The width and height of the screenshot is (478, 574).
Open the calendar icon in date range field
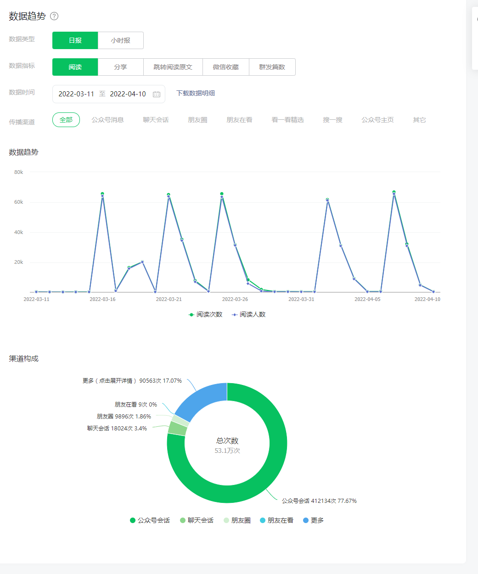[x=157, y=94]
